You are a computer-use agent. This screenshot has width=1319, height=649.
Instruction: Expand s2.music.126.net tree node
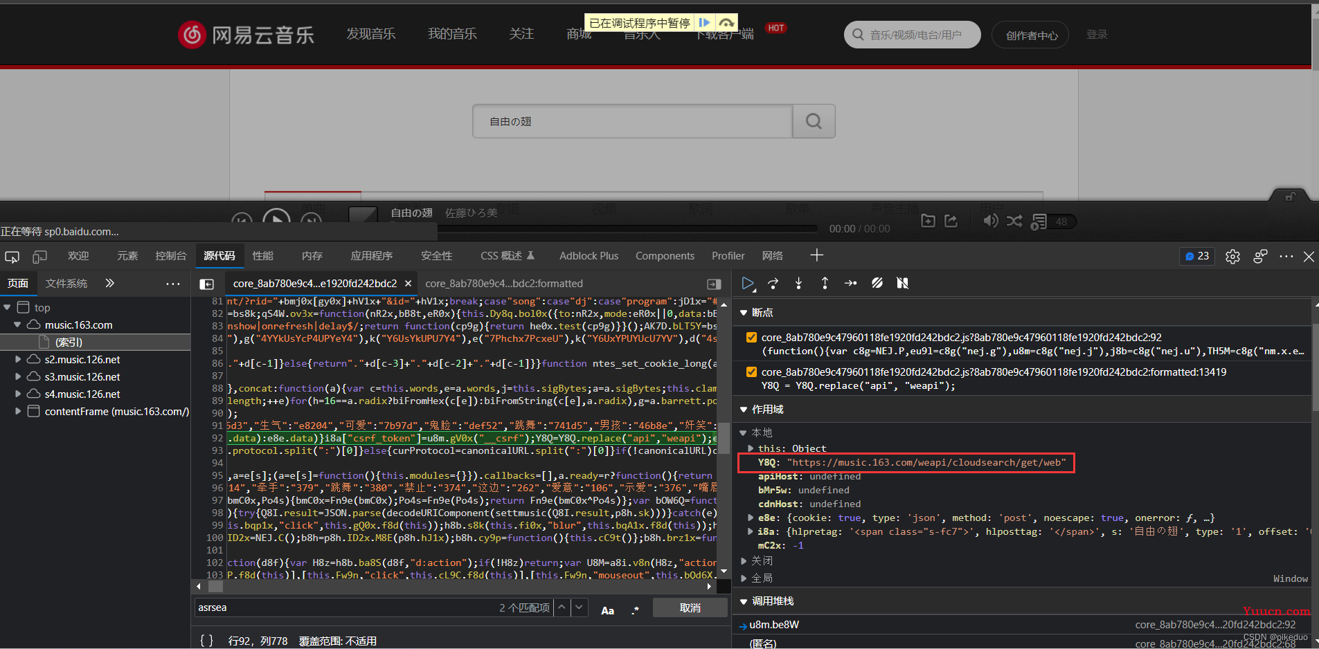pyautogui.click(x=18, y=360)
